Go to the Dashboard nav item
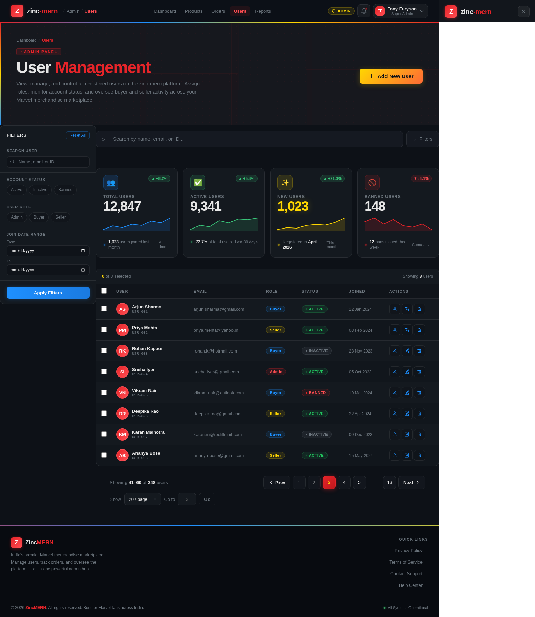The width and height of the screenshot is (535, 617). pyautogui.click(x=165, y=11)
